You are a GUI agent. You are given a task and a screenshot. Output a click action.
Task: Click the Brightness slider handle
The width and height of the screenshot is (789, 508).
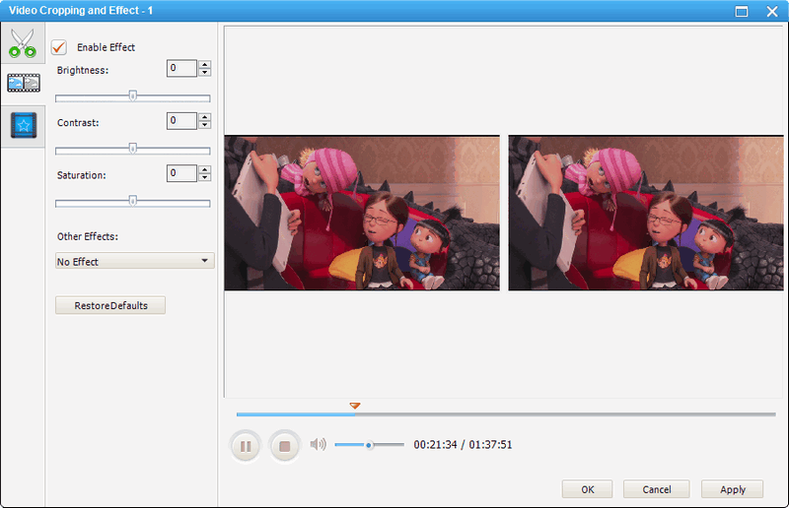click(132, 95)
